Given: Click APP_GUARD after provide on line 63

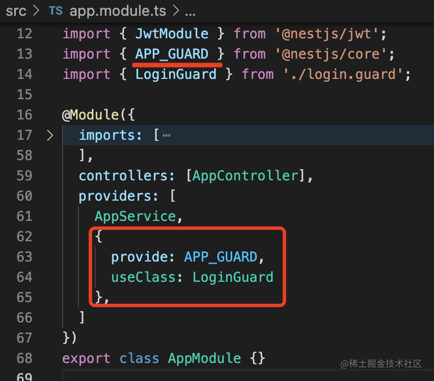Looking at the screenshot, I should 220,257.
